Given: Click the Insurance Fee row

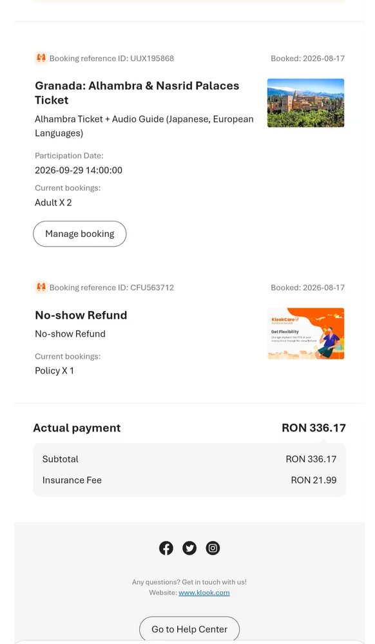Looking at the screenshot, I should tap(189, 480).
